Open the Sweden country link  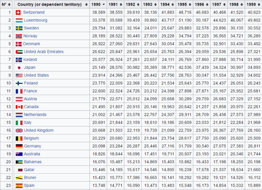[32, 28]
